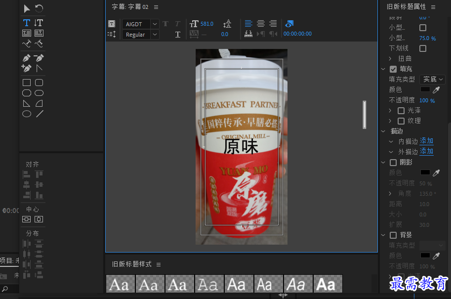451x299 pixels.
Task: Select the Pen tool
Action: (27, 58)
